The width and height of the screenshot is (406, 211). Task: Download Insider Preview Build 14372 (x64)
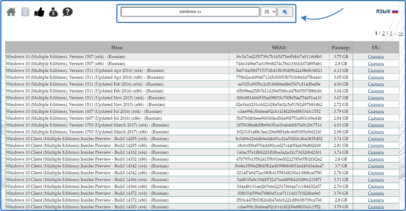[376, 193]
